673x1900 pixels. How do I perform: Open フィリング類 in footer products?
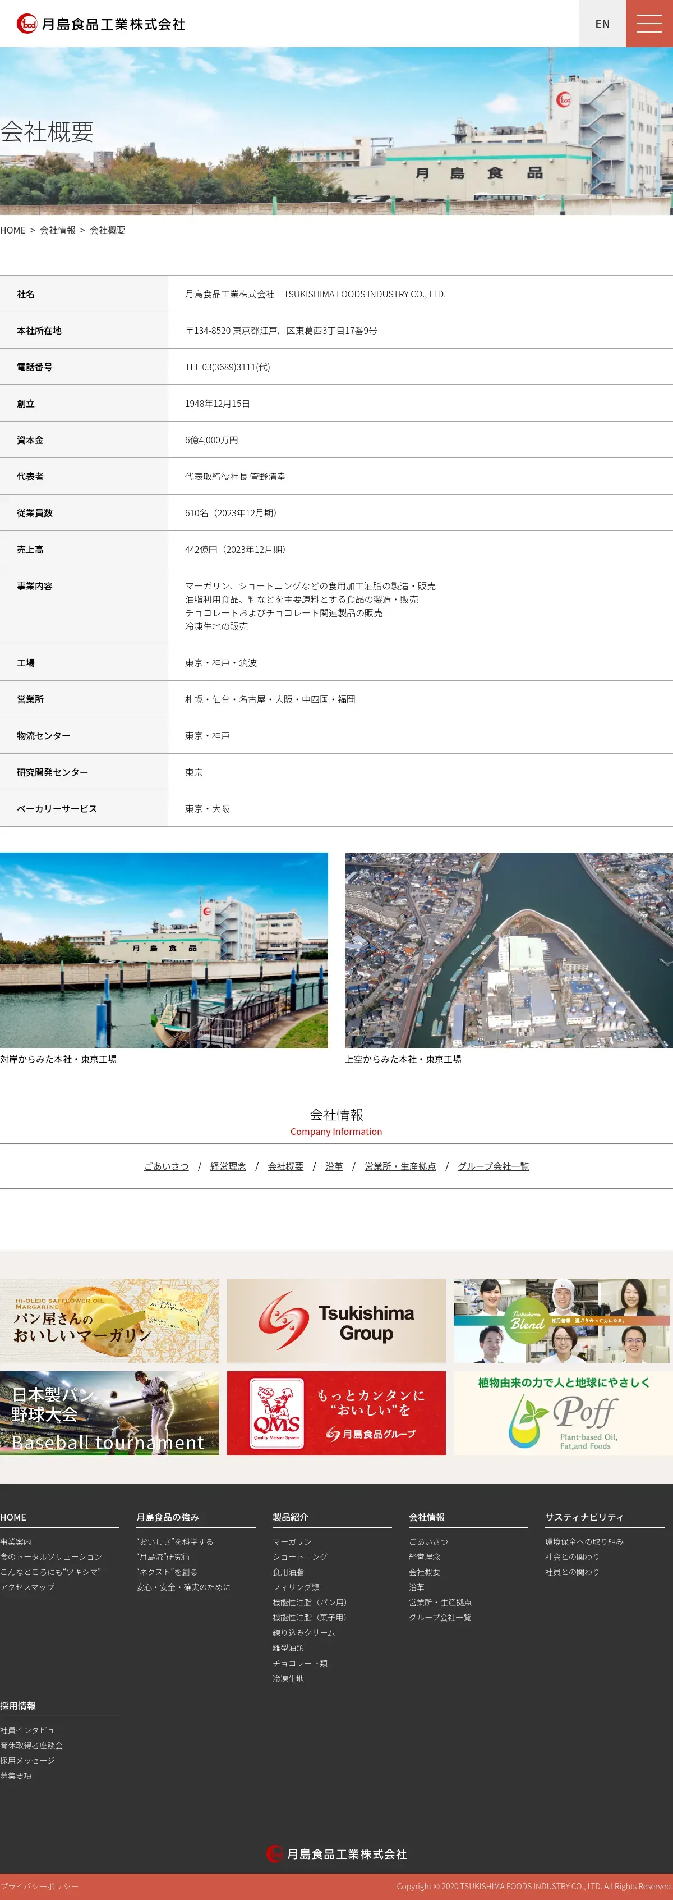296,1587
